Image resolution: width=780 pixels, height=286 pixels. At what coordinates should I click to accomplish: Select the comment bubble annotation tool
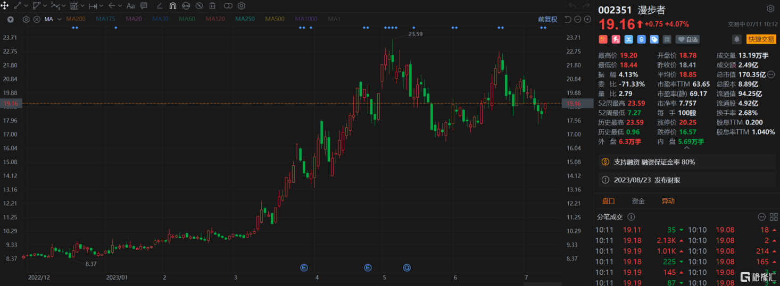coord(144,6)
